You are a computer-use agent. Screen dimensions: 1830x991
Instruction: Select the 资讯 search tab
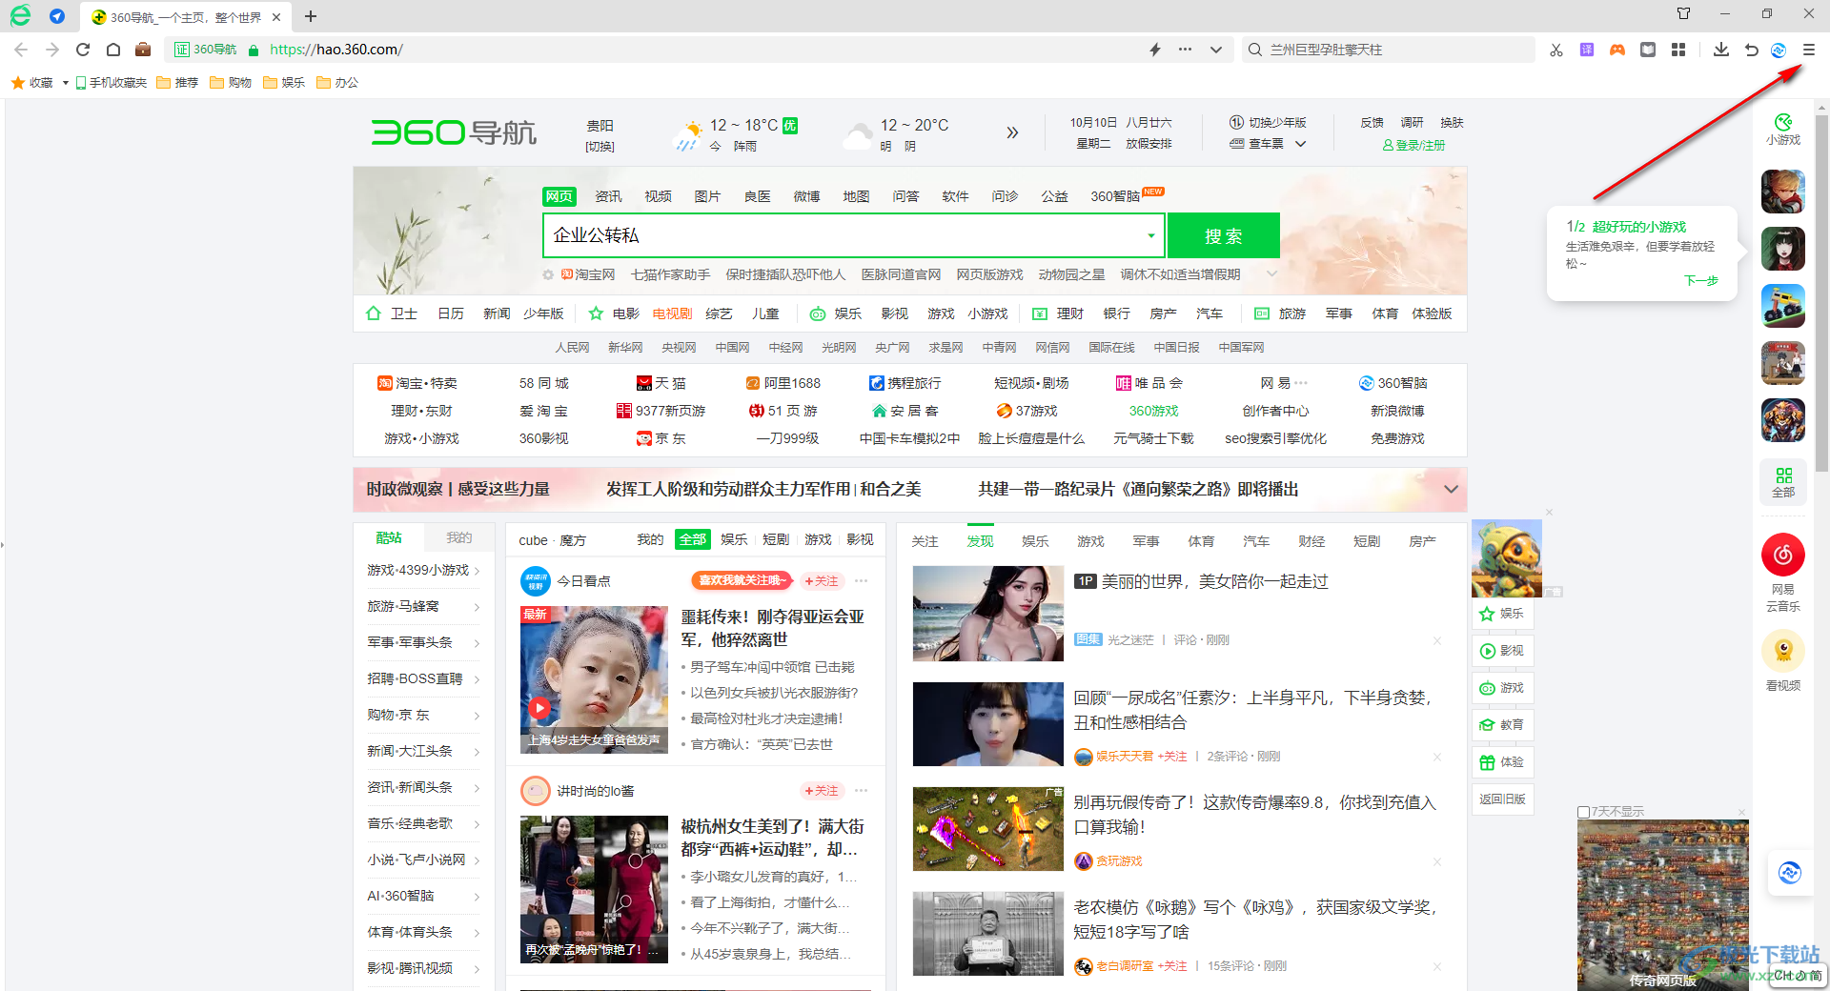608,196
